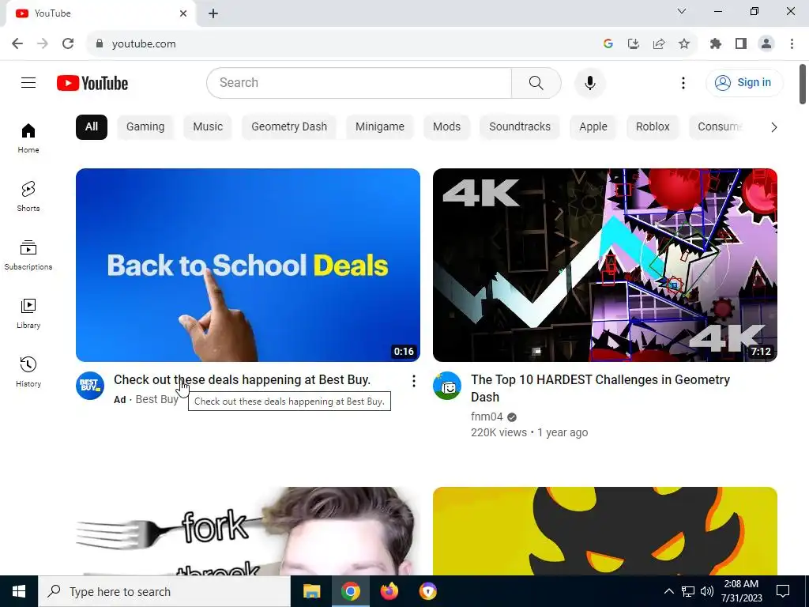Select the Minigame filter chip
Image resolution: width=809 pixels, height=607 pixels.
point(380,127)
